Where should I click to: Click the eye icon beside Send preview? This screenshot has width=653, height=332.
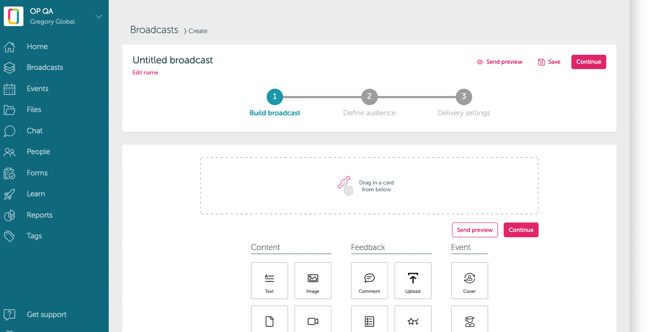pos(480,62)
